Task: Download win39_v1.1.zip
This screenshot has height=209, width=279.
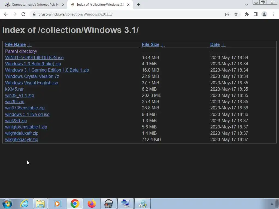Action: (x=20, y=96)
